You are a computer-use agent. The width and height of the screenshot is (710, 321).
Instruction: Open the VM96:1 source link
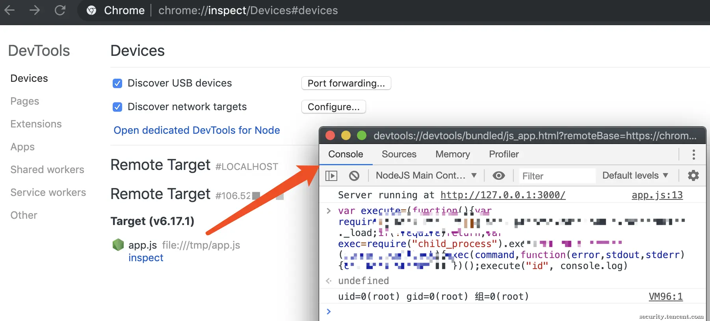pyautogui.click(x=666, y=297)
